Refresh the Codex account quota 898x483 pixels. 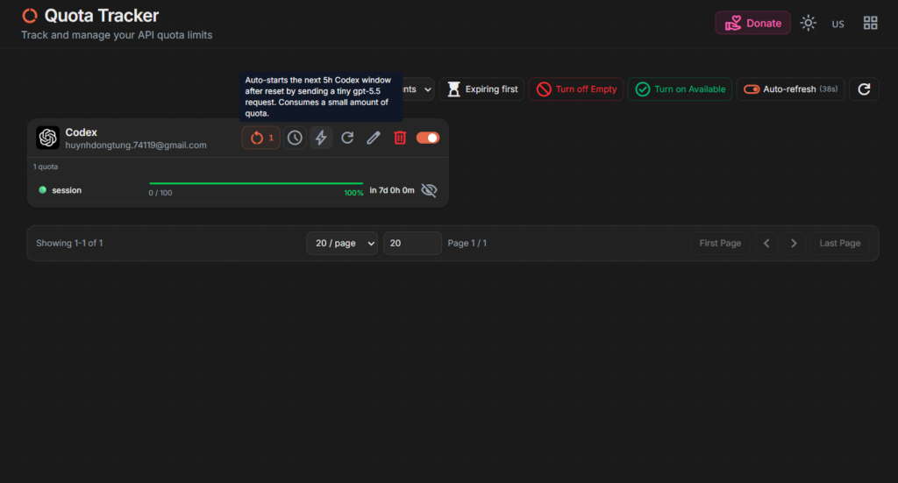click(x=347, y=138)
